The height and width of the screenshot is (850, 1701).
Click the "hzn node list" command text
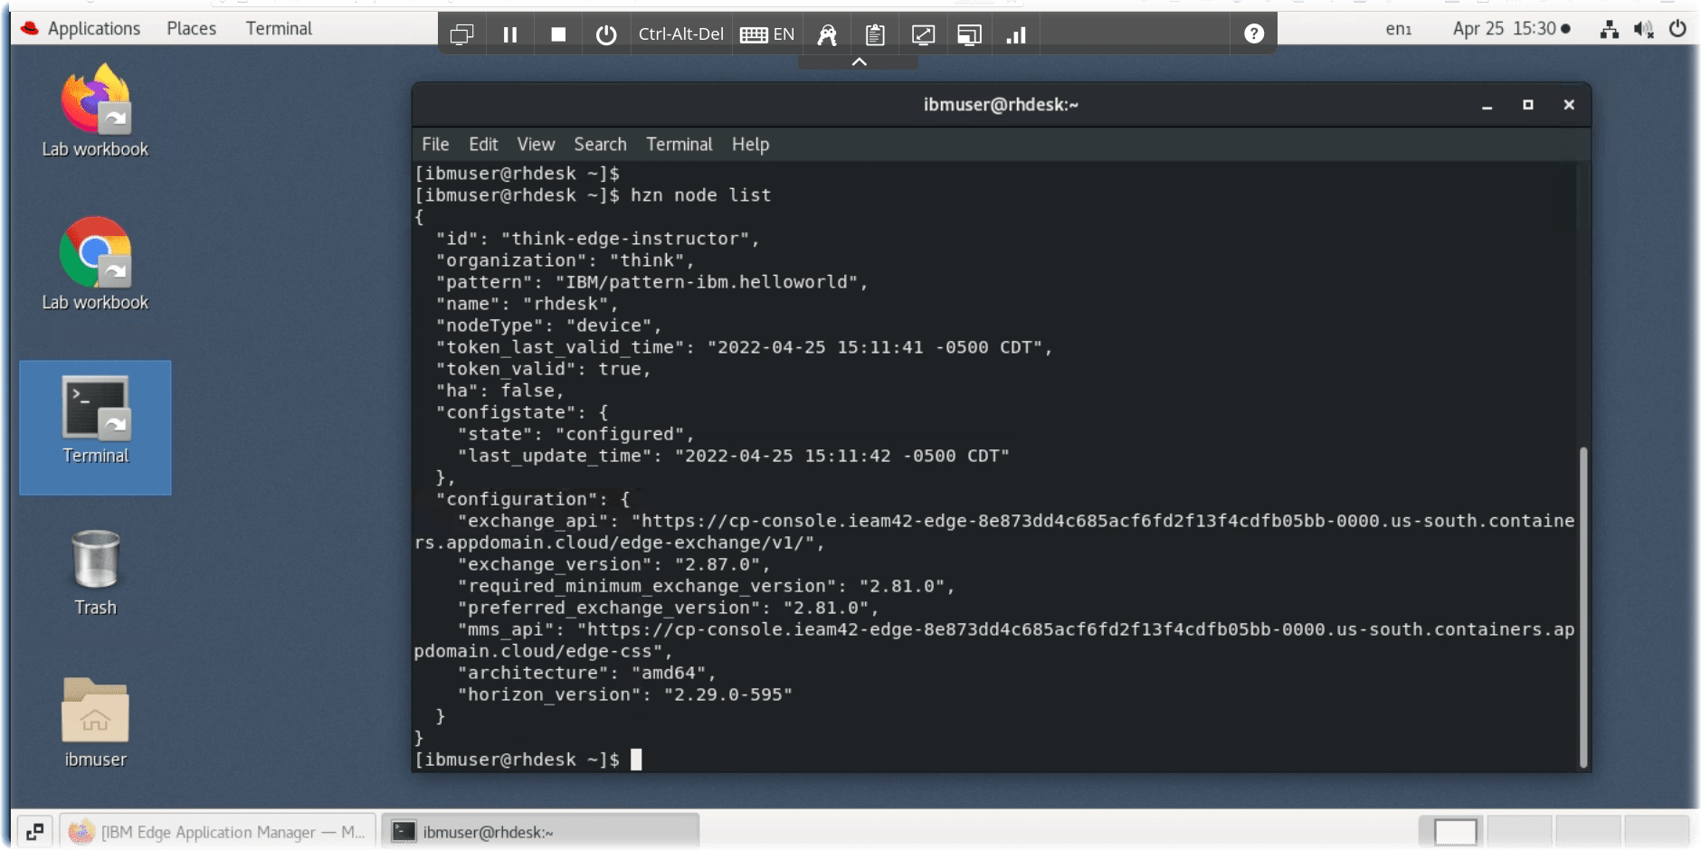(700, 195)
